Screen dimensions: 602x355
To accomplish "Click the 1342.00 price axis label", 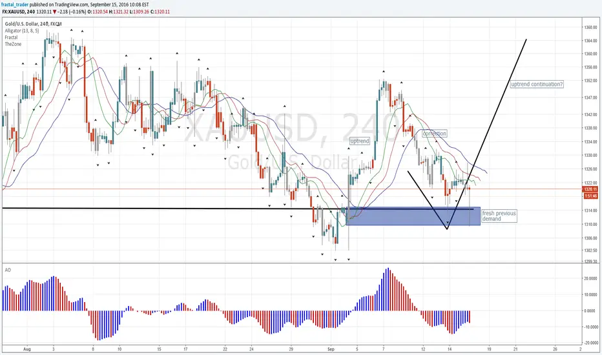I will 590,114.
